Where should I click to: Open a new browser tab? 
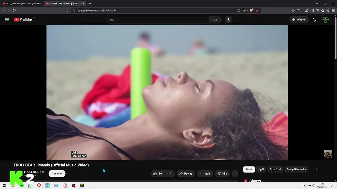coord(90,3)
